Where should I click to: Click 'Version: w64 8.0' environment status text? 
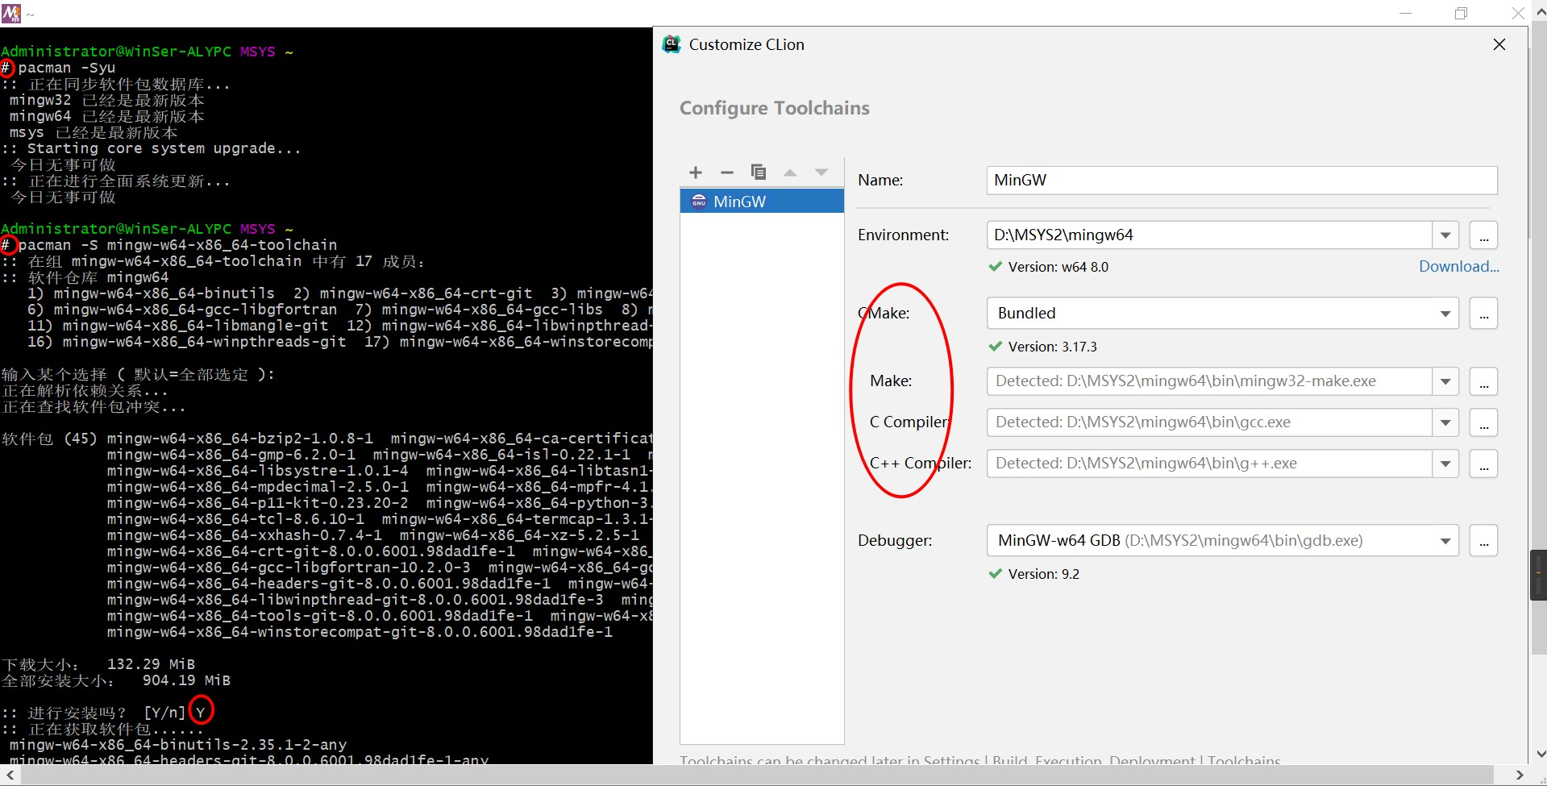click(x=1058, y=267)
